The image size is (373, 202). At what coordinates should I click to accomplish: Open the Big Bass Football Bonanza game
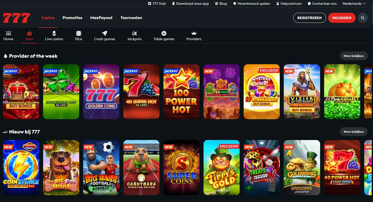click(101, 168)
